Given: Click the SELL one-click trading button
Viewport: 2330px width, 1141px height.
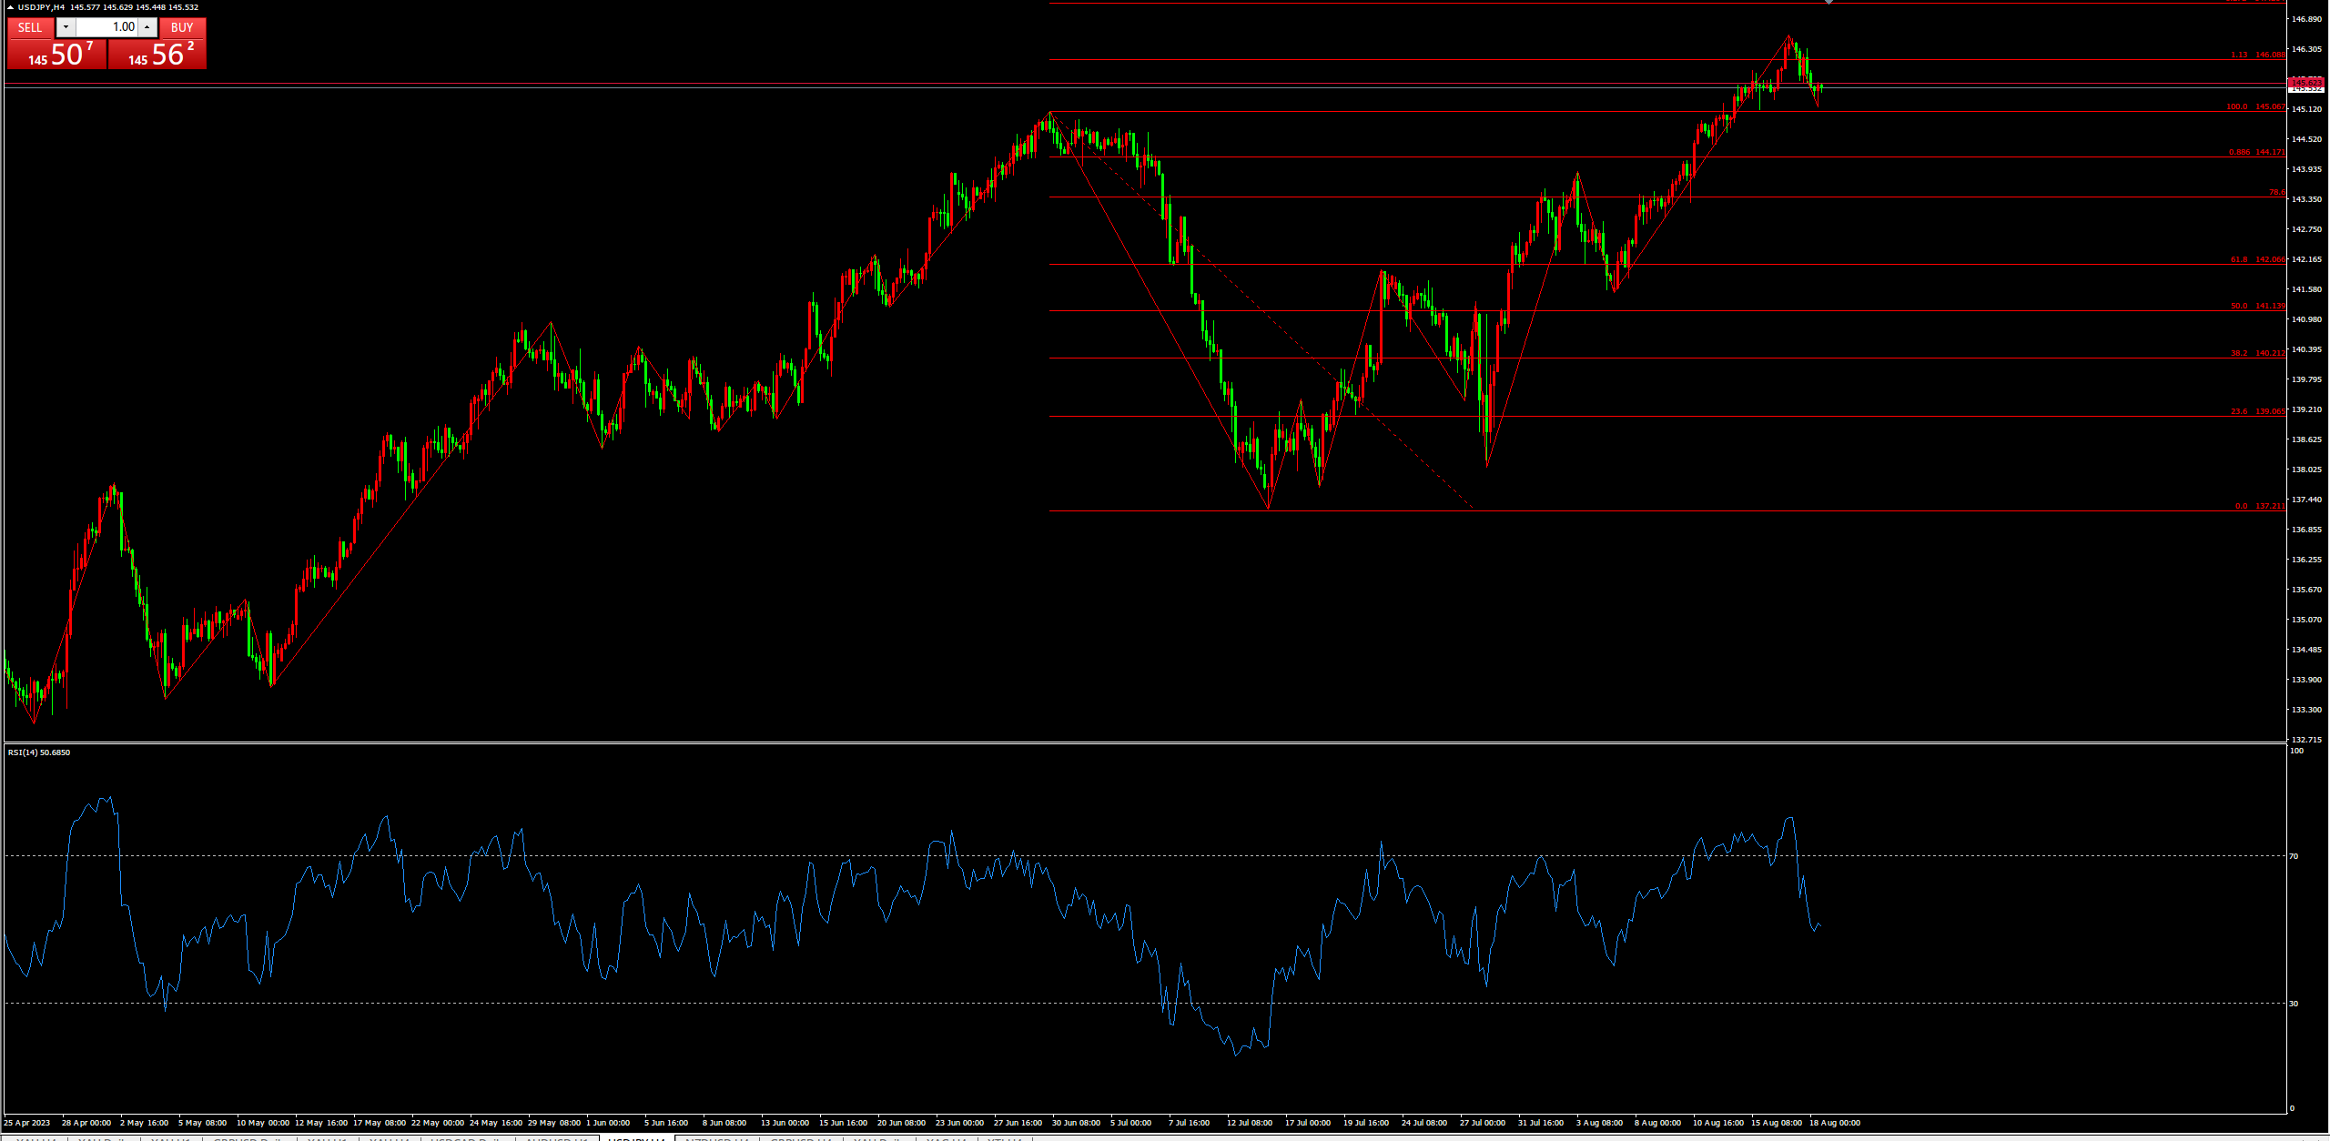Looking at the screenshot, I should [30, 27].
